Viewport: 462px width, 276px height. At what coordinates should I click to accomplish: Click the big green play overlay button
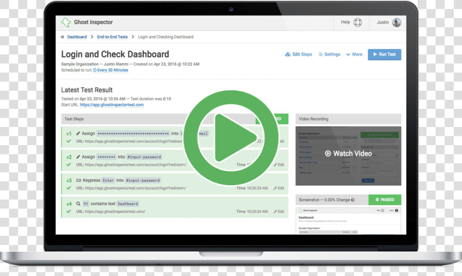click(x=231, y=138)
